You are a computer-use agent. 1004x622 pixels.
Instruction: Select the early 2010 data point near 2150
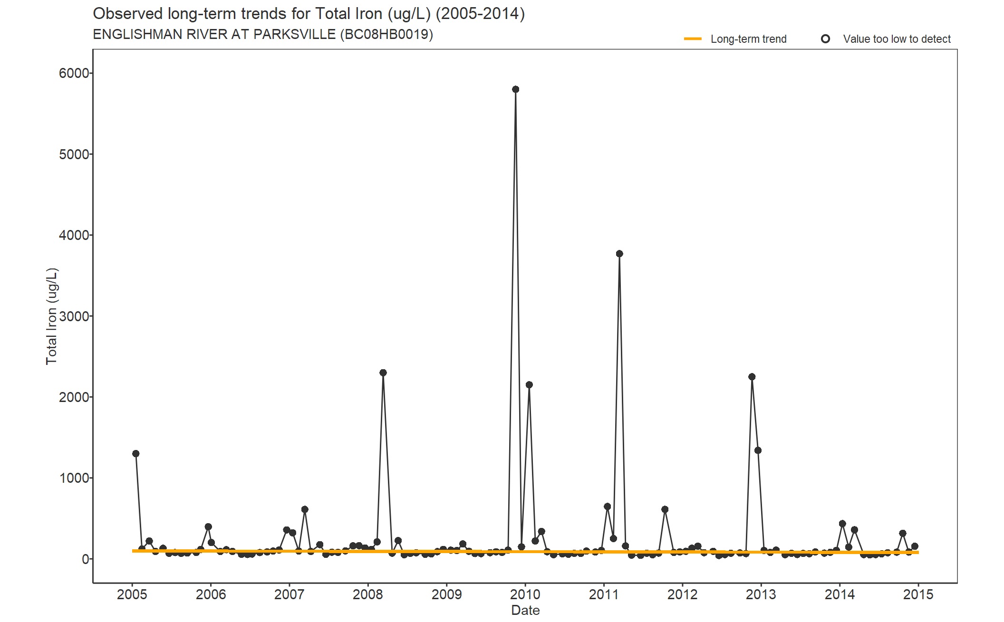(x=529, y=385)
